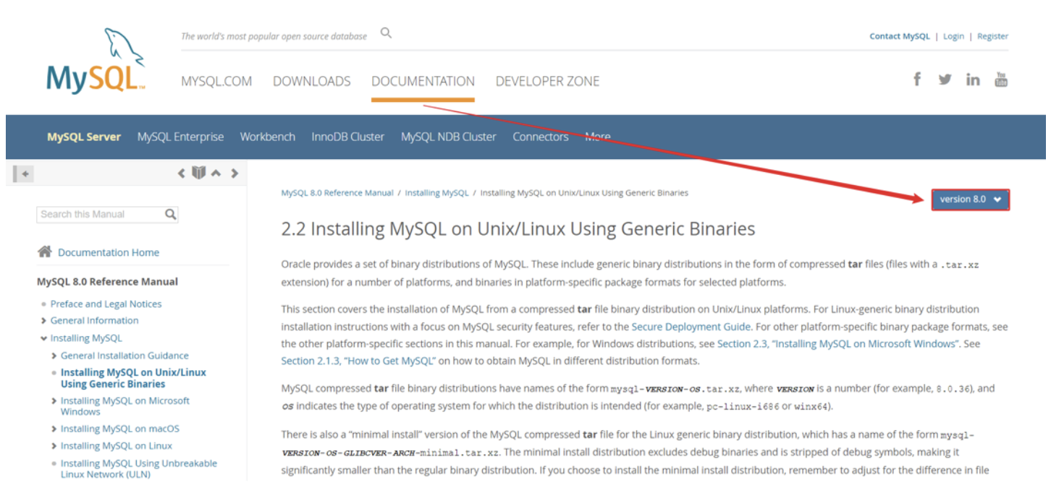Expand Installing MySQL on macOS arrow

(x=54, y=429)
